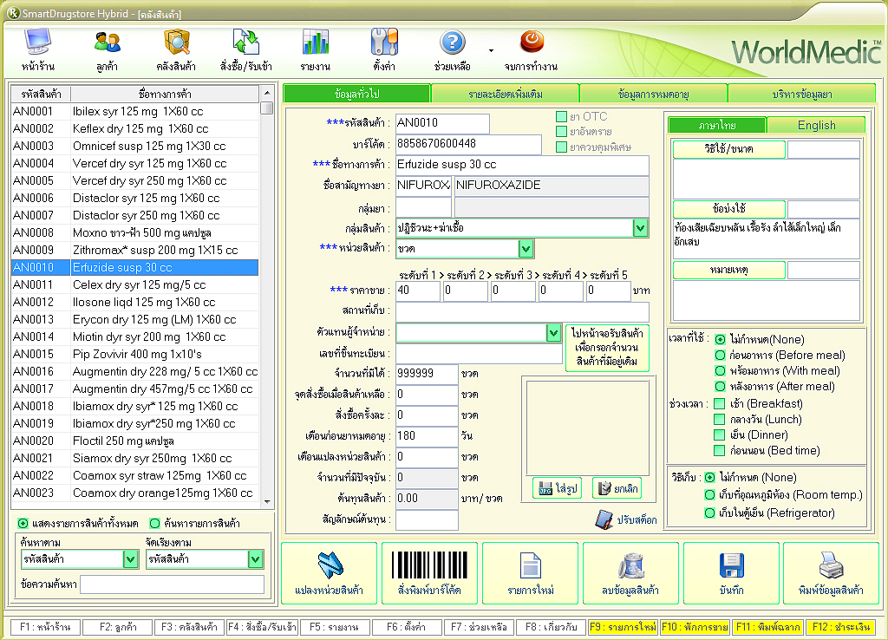Viewport: 888px width, 640px height.
Task: Click the บาร์โค้ด barcode input field
Action: (468, 144)
